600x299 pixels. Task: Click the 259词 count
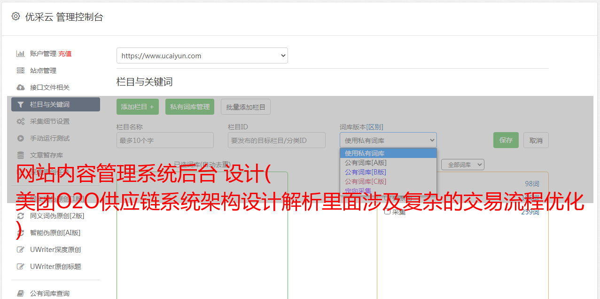[530, 212]
